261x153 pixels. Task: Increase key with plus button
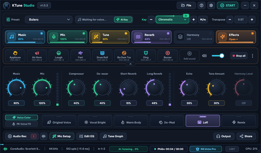(194, 20)
